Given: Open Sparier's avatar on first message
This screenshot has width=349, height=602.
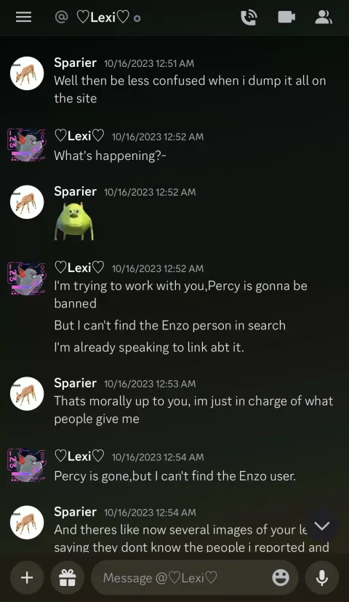Looking at the screenshot, I should pos(27,73).
